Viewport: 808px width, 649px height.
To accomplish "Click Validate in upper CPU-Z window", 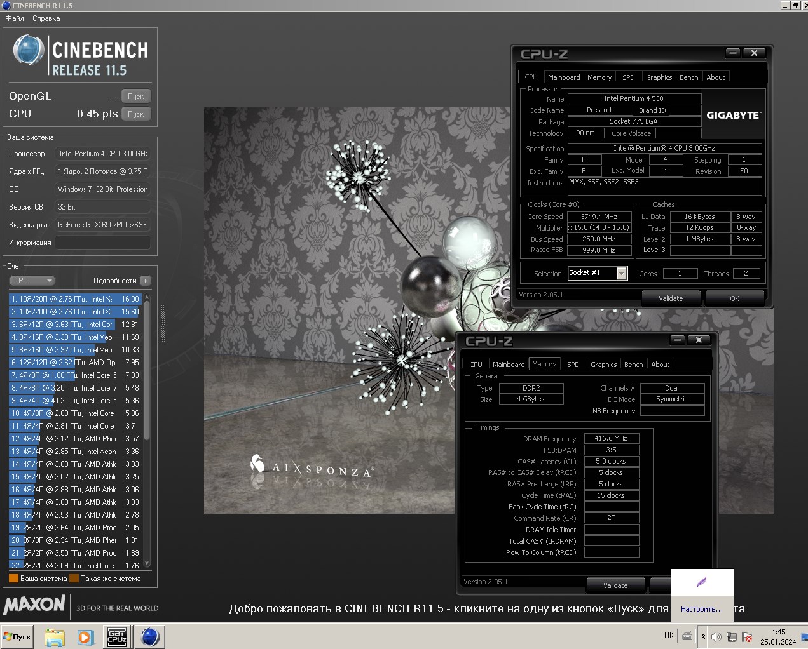I will click(671, 298).
